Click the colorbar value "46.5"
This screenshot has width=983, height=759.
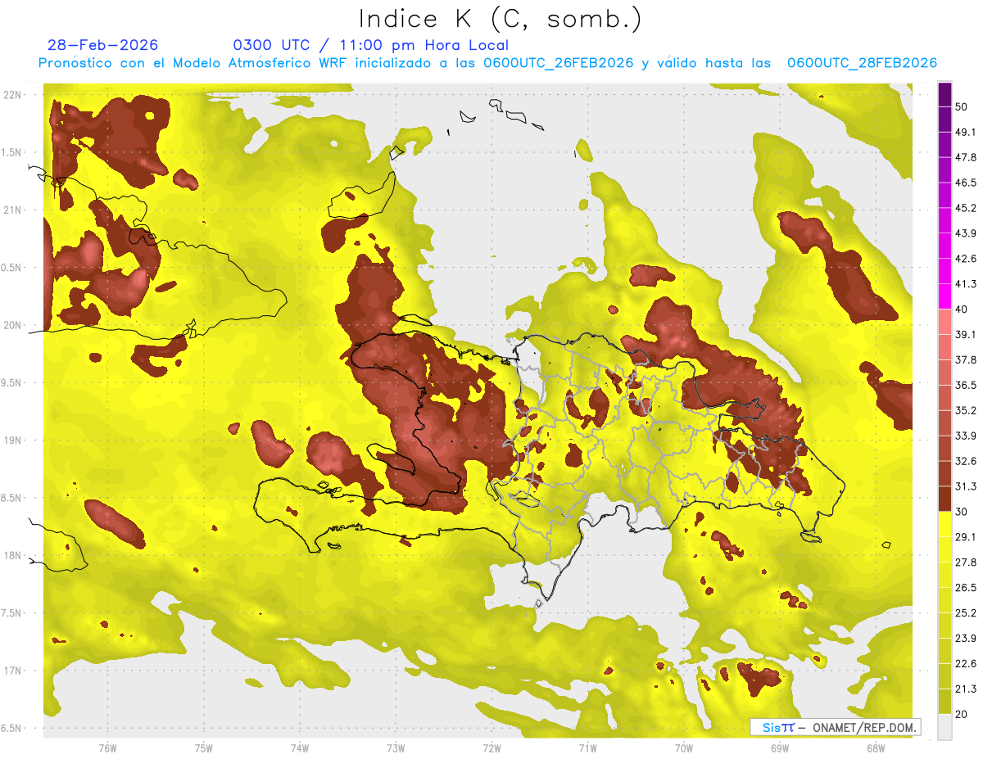pyautogui.click(x=967, y=183)
